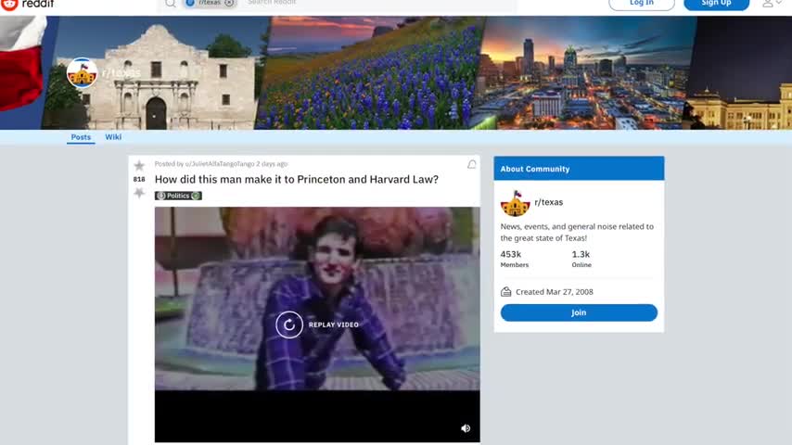
Task: Click the cake icon beside Created date
Action: click(x=505, y=291)
